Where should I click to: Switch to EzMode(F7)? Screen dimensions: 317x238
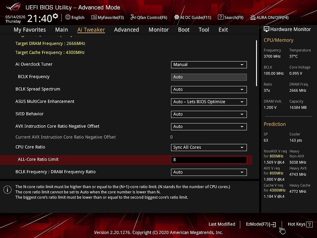(261, 224)
